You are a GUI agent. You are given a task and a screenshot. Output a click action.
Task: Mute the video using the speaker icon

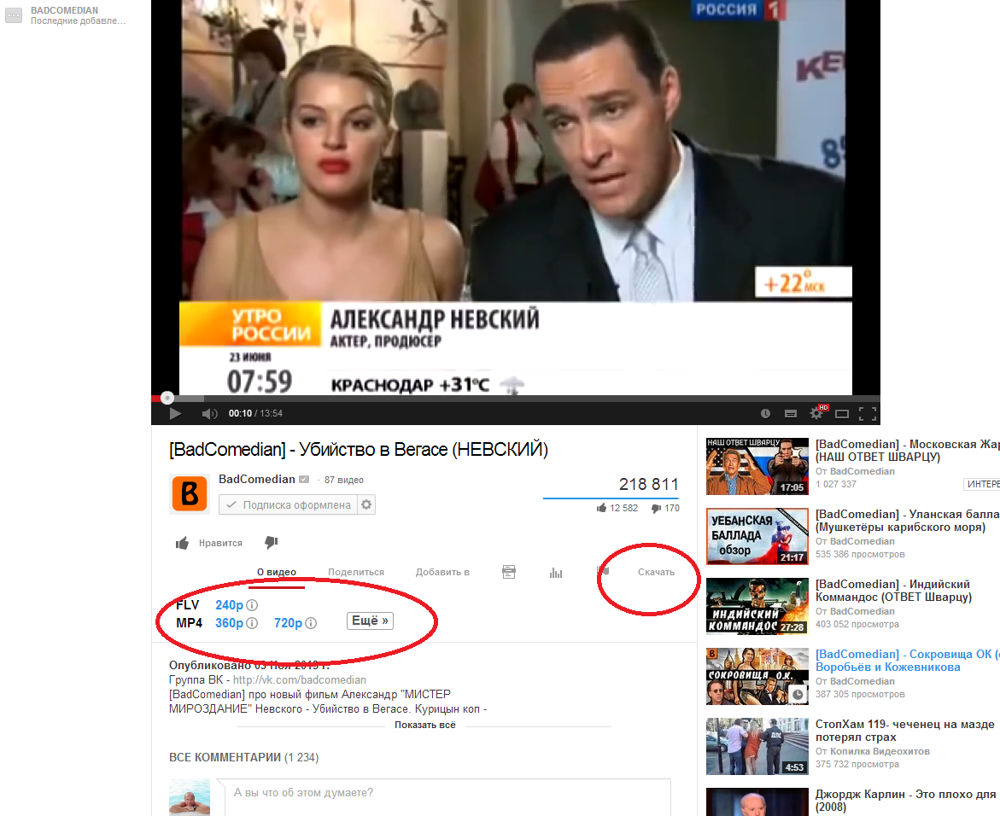(209, 414)
